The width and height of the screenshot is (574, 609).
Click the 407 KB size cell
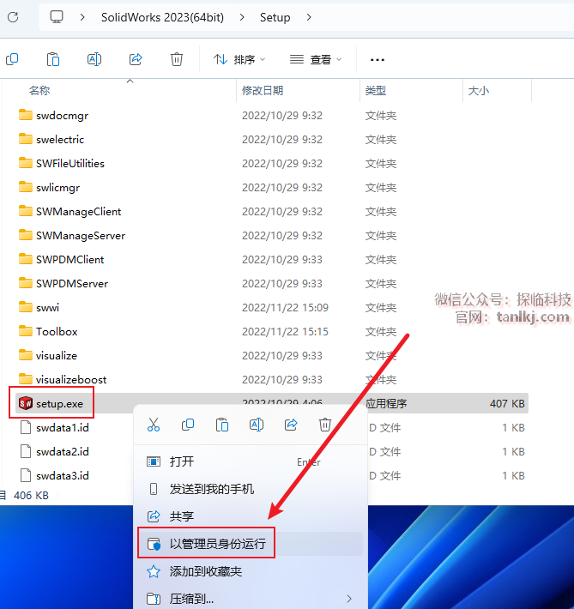(x=507, y=403)
